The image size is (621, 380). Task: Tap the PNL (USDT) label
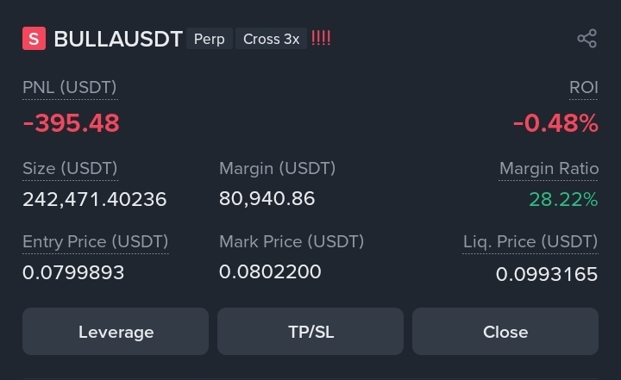pyautogui.click(x=70, y=88)
